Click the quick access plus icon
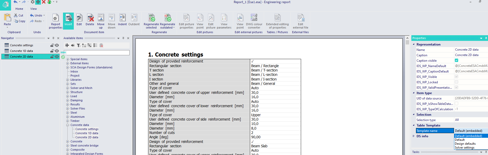 pos(38,2)
